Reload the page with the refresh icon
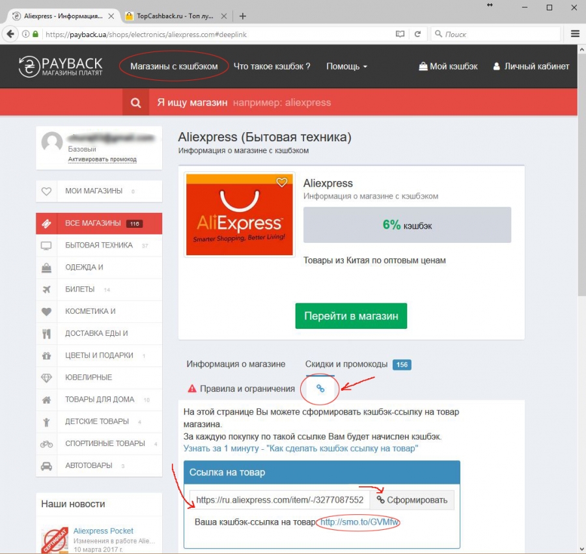The image size is (586, 554). click(x=417, y=35)
